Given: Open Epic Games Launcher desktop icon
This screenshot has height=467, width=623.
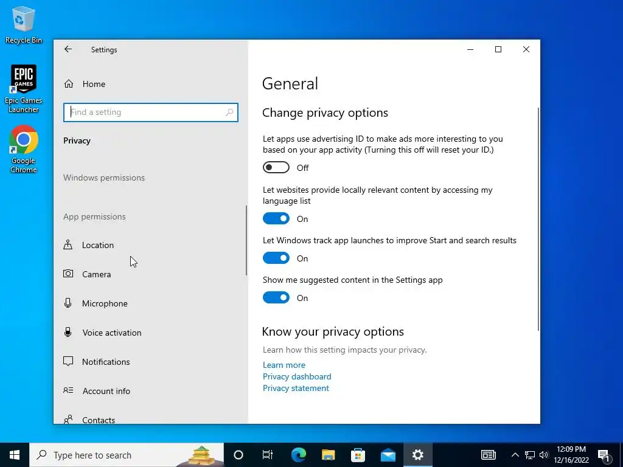Looking at the screenshot, I should [24, 89].
